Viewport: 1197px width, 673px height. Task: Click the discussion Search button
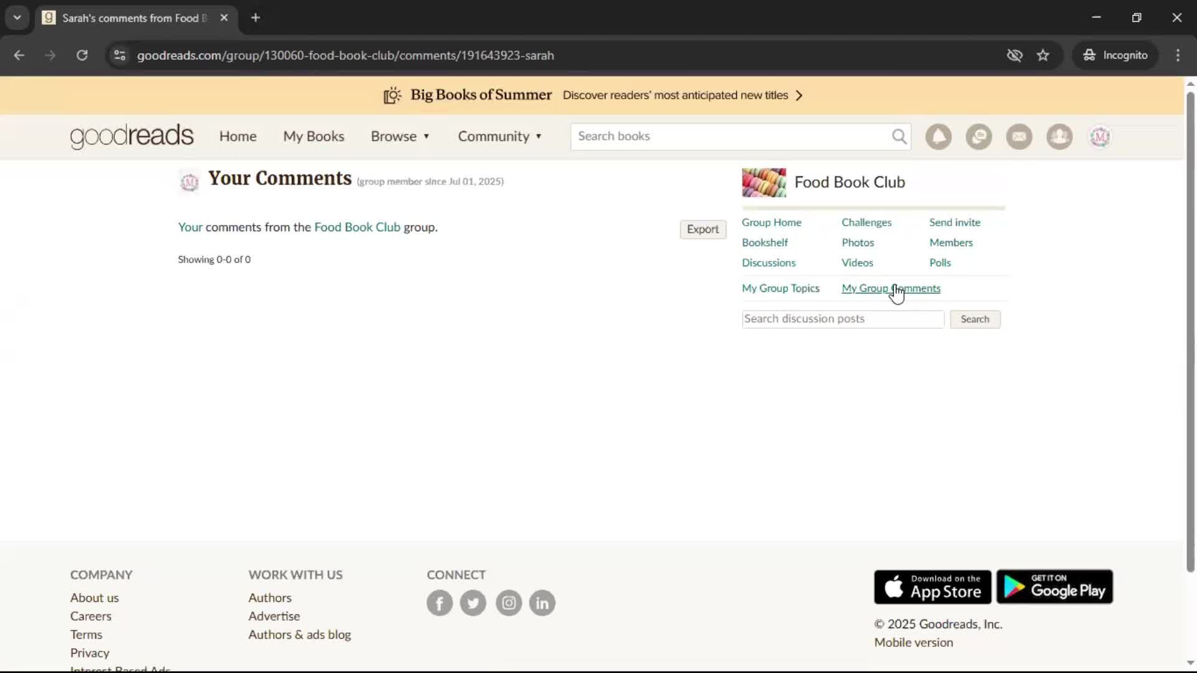pos(975,319)
